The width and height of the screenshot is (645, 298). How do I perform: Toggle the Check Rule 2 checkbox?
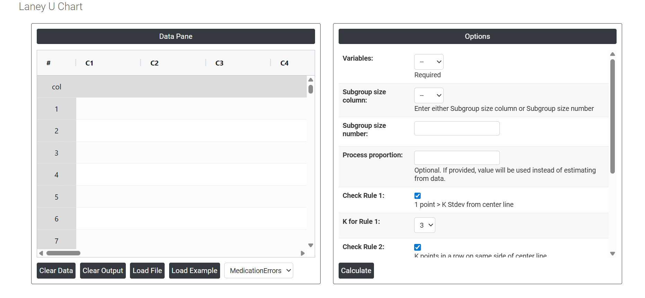[x=418, y=247]
